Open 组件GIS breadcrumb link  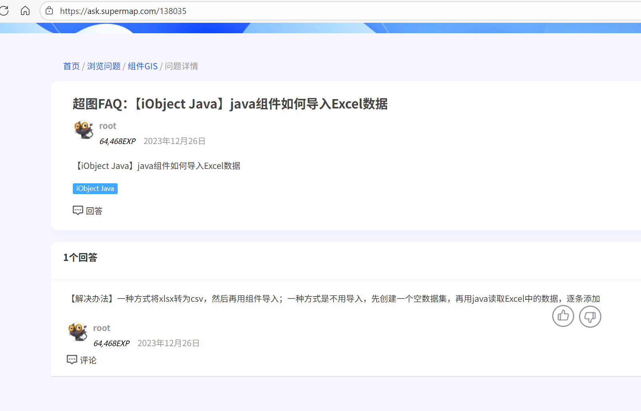coord(143,66)
